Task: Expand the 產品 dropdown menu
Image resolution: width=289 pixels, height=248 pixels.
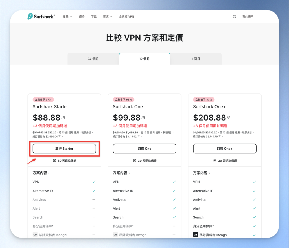Action: pos(67,16)
